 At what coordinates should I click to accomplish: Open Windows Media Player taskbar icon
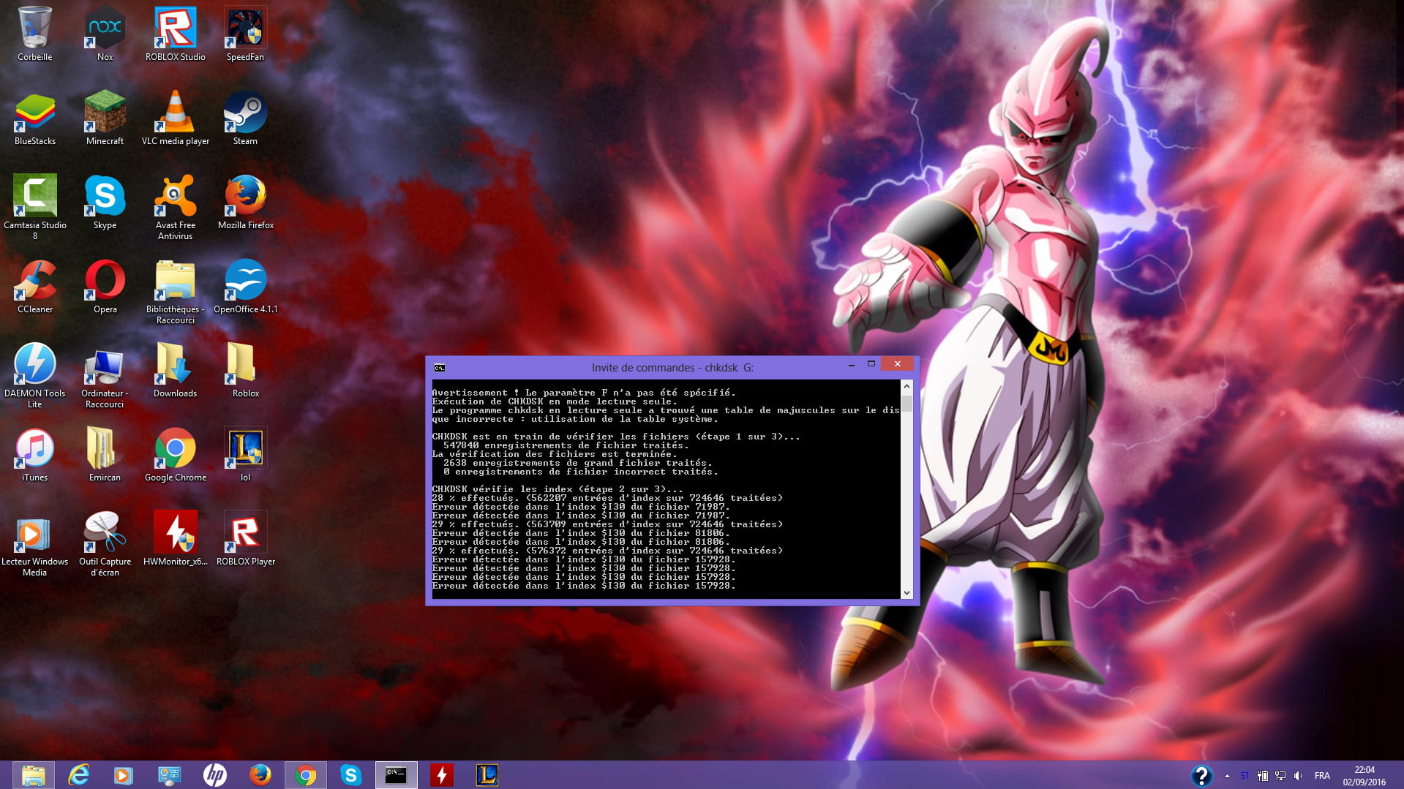coord(124,775)
